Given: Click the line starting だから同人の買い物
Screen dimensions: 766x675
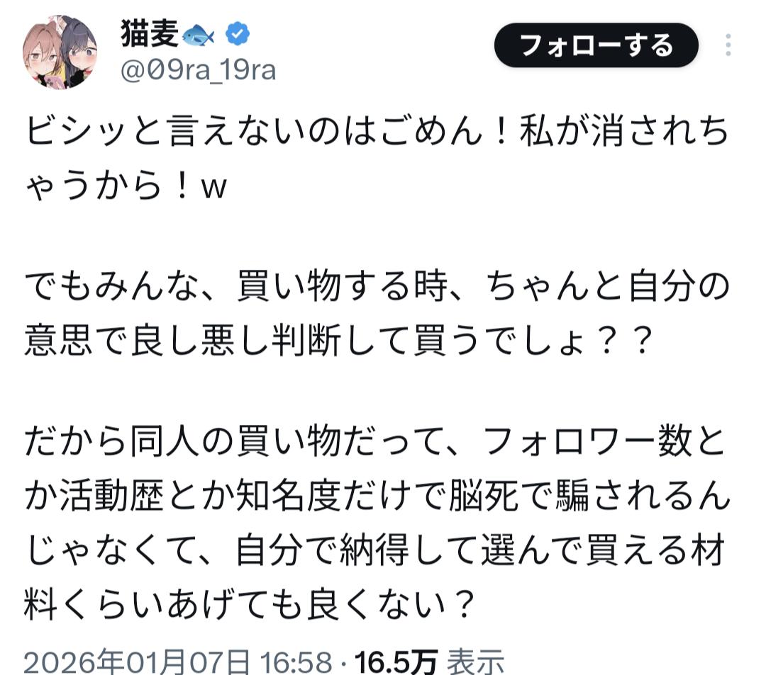Looking at the screenshot, I should point(377,445).
